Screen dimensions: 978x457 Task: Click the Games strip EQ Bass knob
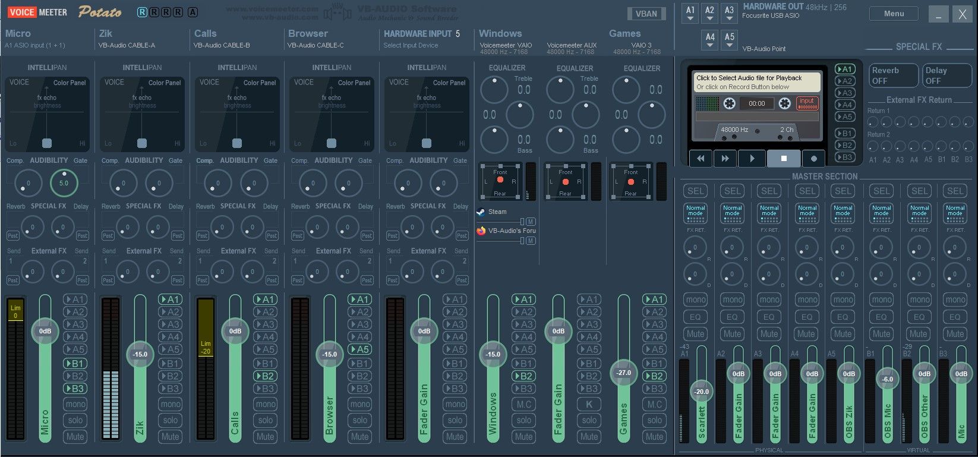626,140
